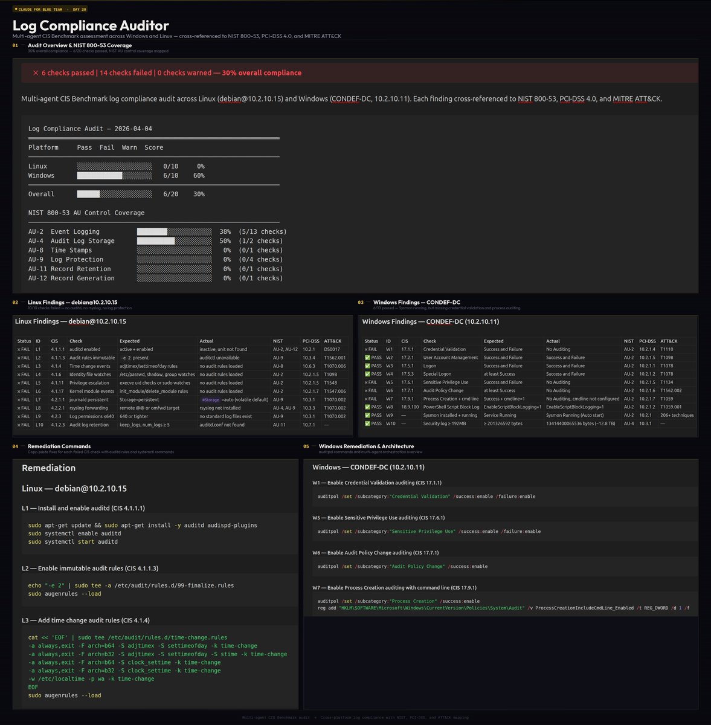Click the green checkmark on Special Logon row
This screenshot has width=711, height=725.
(367, 374)
